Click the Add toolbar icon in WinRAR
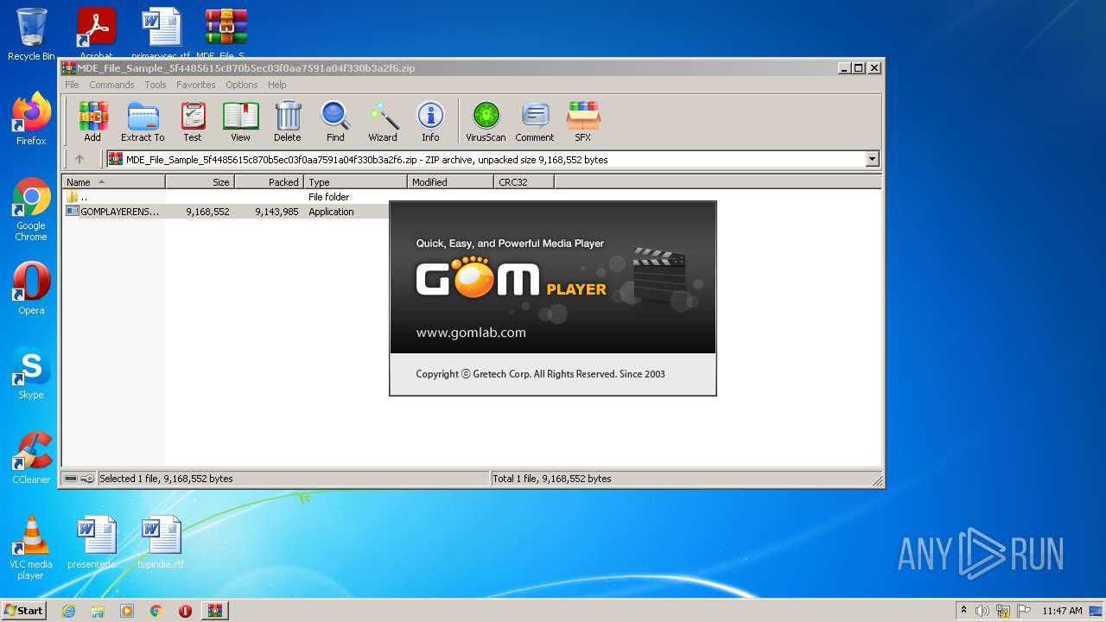 tap(92, 121)
